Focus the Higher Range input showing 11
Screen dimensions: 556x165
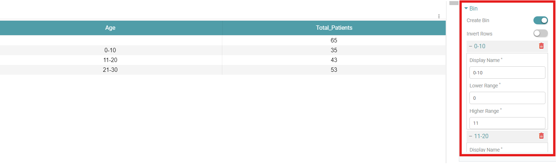(507, 123)
